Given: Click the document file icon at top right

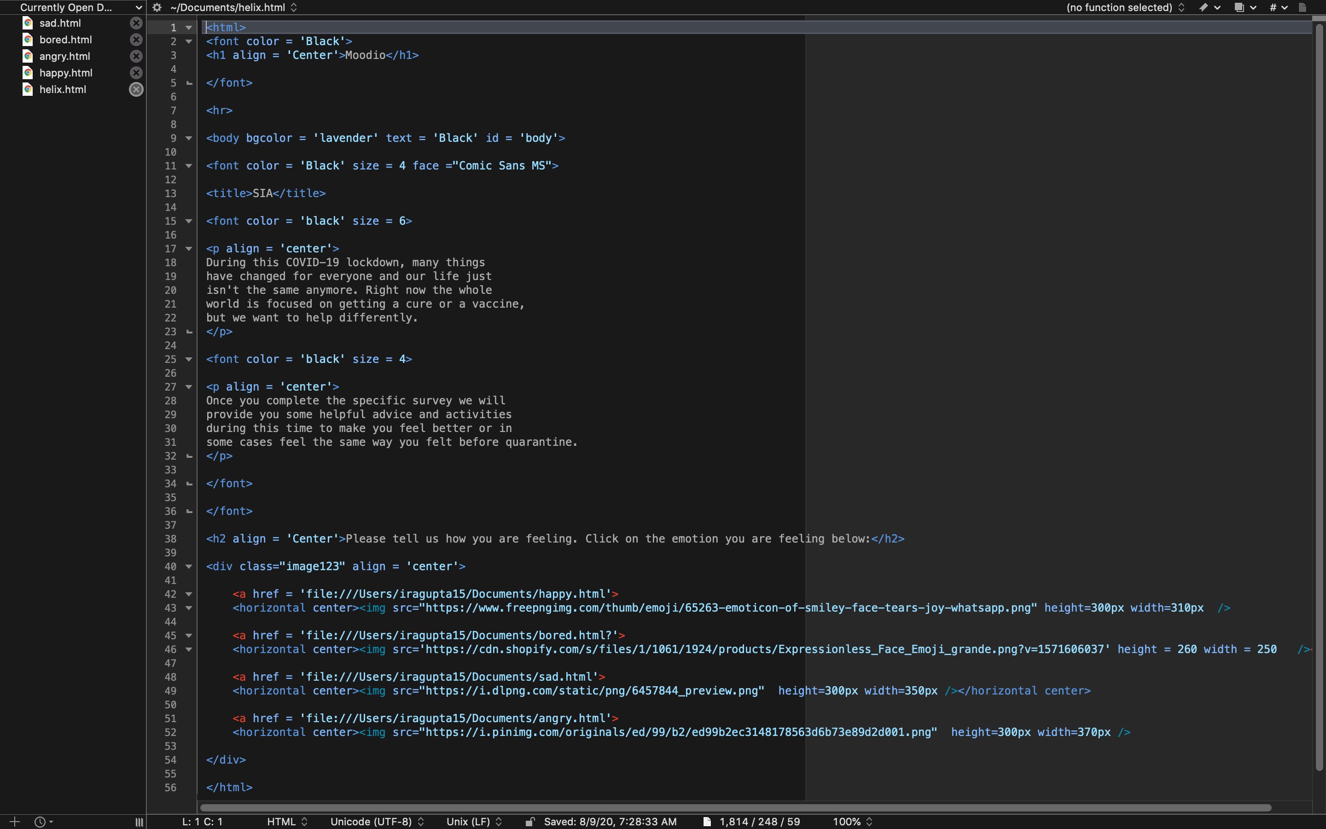Looking at the screenshot, I should [1303, 7].
